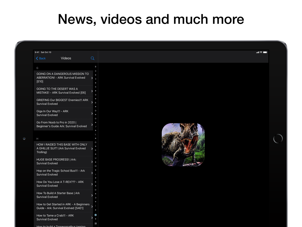
Task: Jump to index letter L in sidebar index
Action: (95, 134)
